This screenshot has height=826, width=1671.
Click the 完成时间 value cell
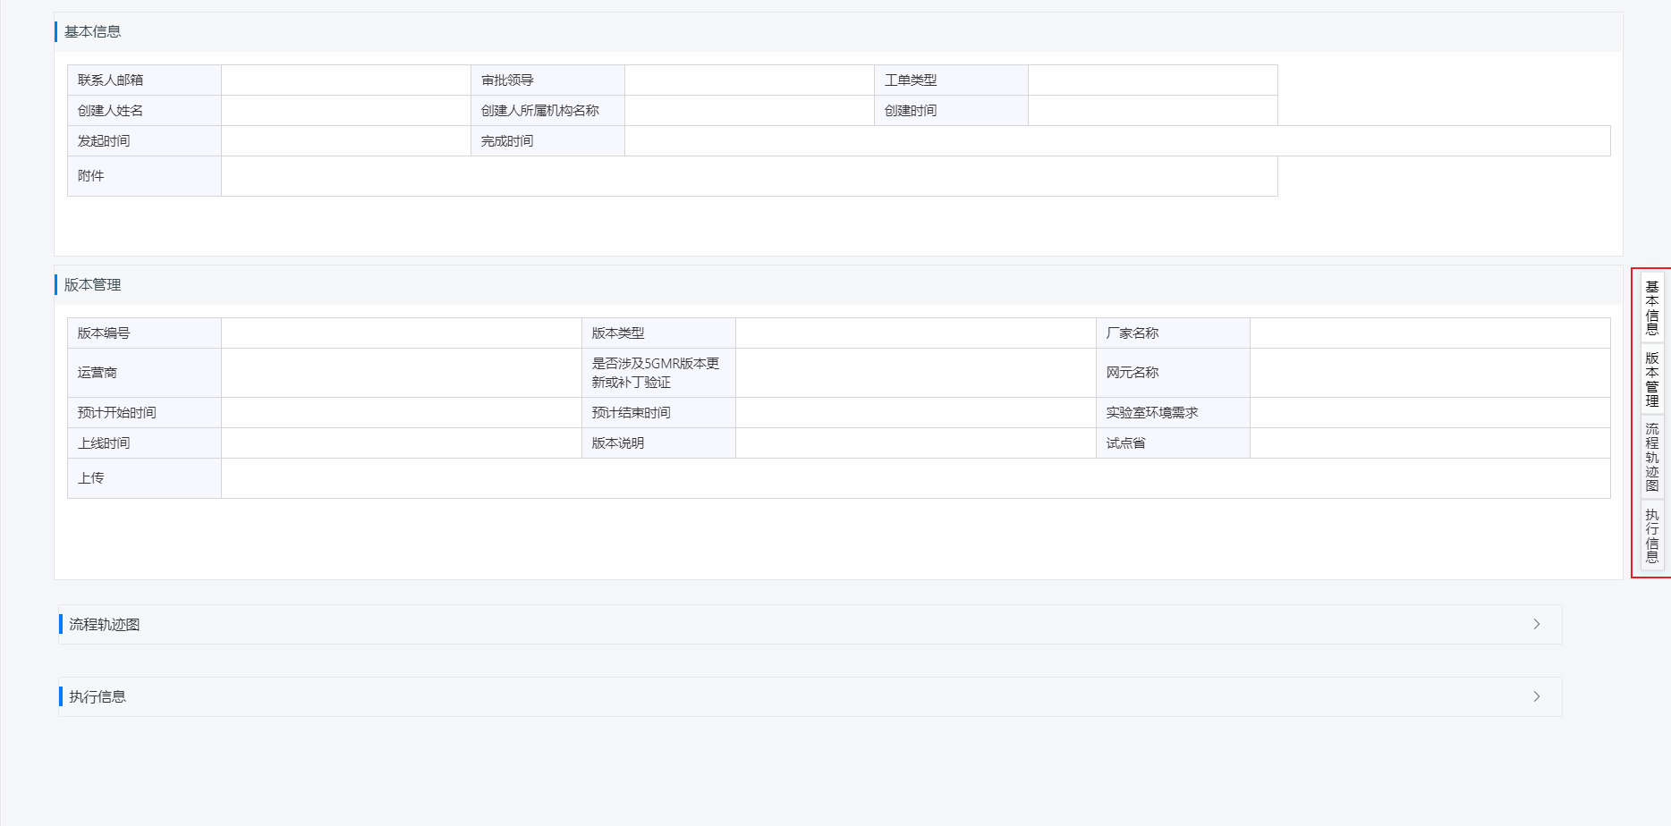(1118, 141)
